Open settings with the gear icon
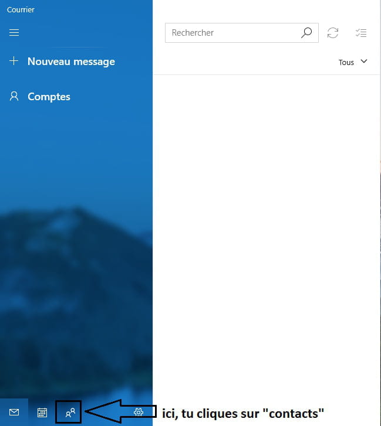The height and width of the screenshot is (426, 381). (x=139, y=412)
